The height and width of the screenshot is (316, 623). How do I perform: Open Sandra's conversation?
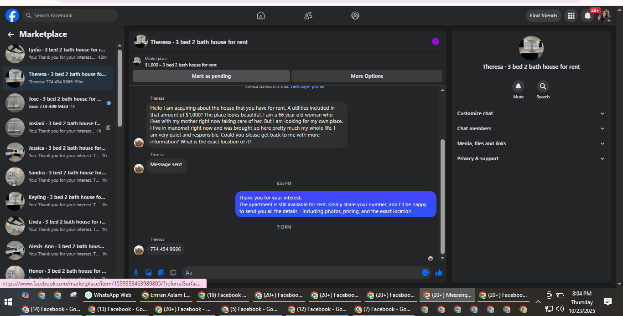[58, 177]
